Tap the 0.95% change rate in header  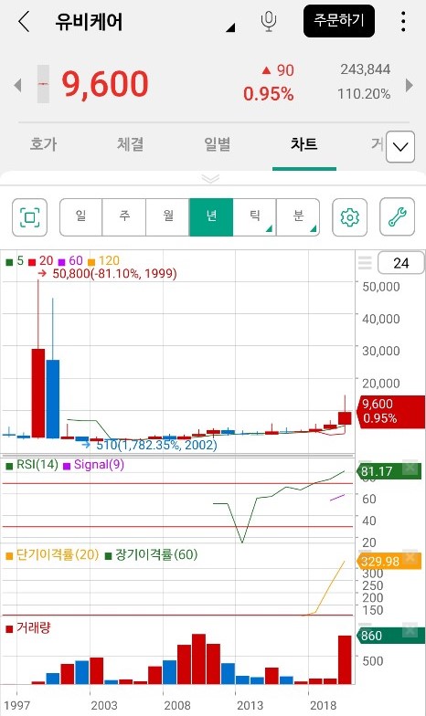(269, 94)
